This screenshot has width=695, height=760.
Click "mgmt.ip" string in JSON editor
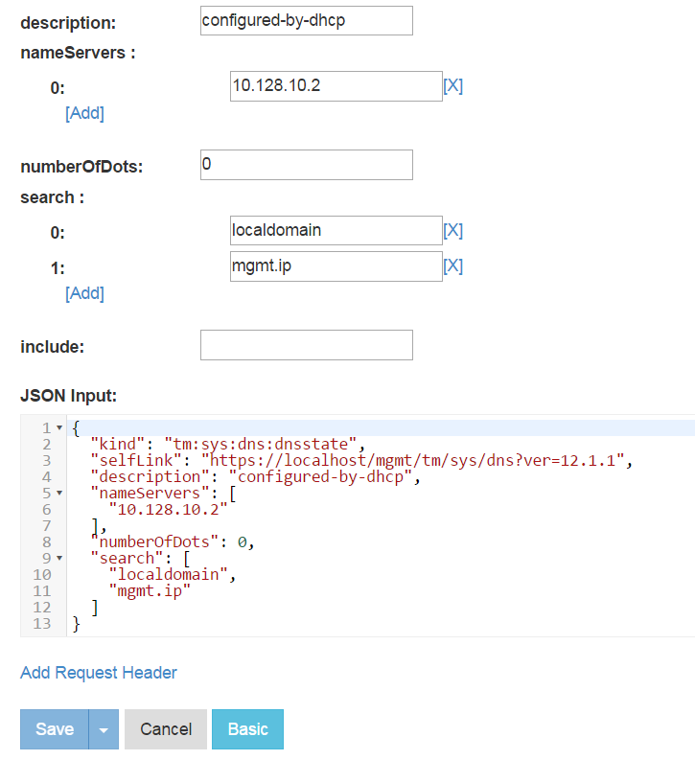150,590
